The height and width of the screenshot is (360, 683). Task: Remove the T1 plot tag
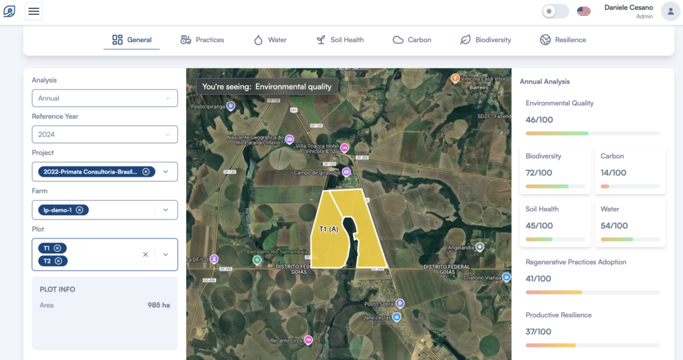coord(57,248)
